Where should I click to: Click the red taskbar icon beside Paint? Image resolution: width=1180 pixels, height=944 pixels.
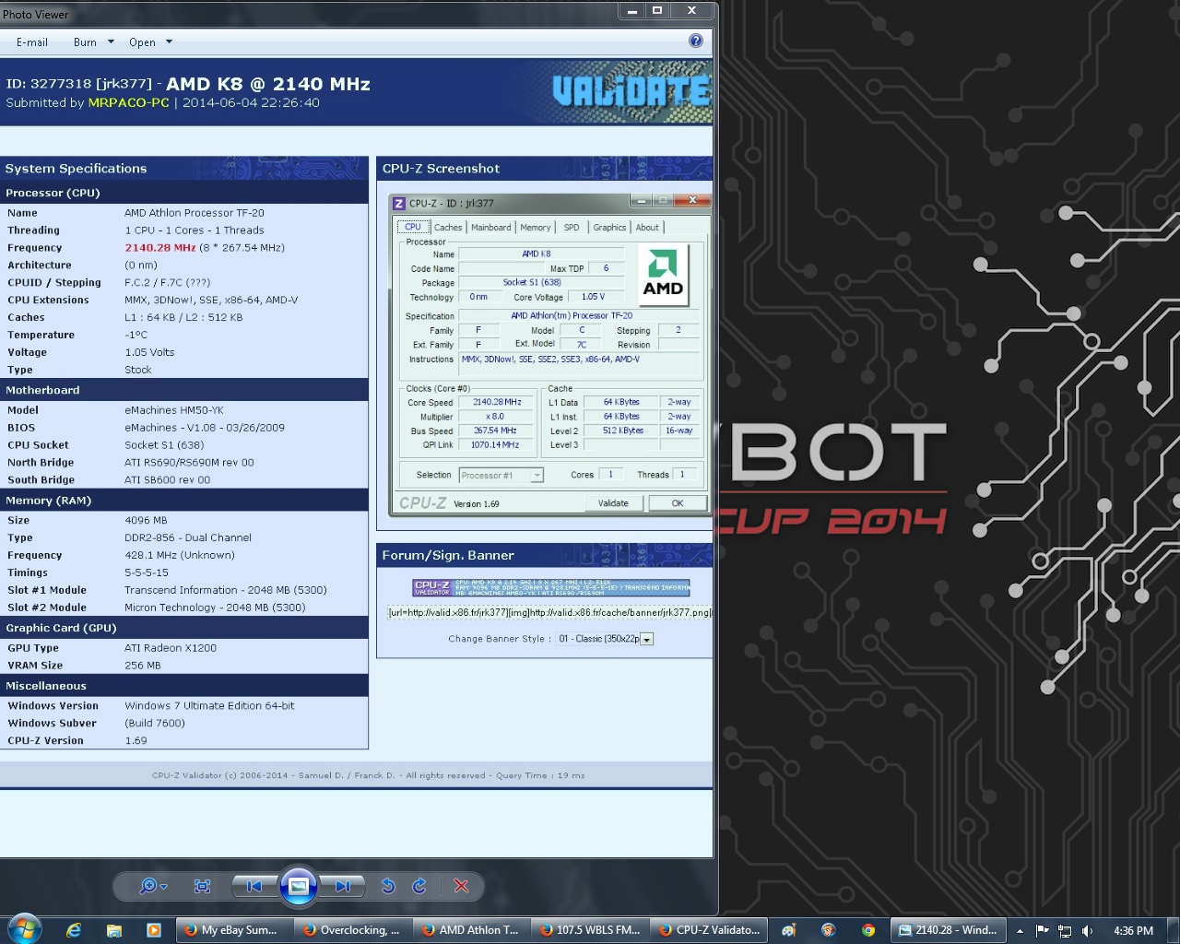[x=828, y=930]
